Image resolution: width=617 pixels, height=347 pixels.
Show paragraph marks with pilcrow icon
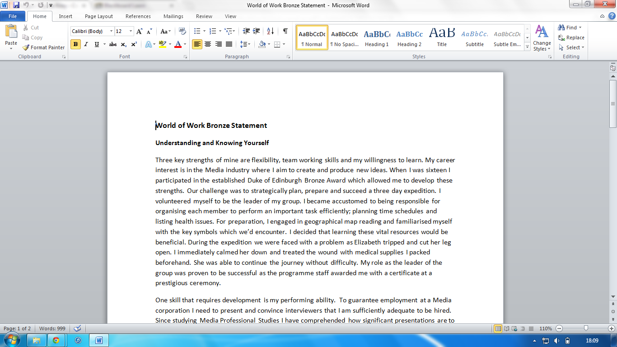pyautogui.click(x=285, y=31)
